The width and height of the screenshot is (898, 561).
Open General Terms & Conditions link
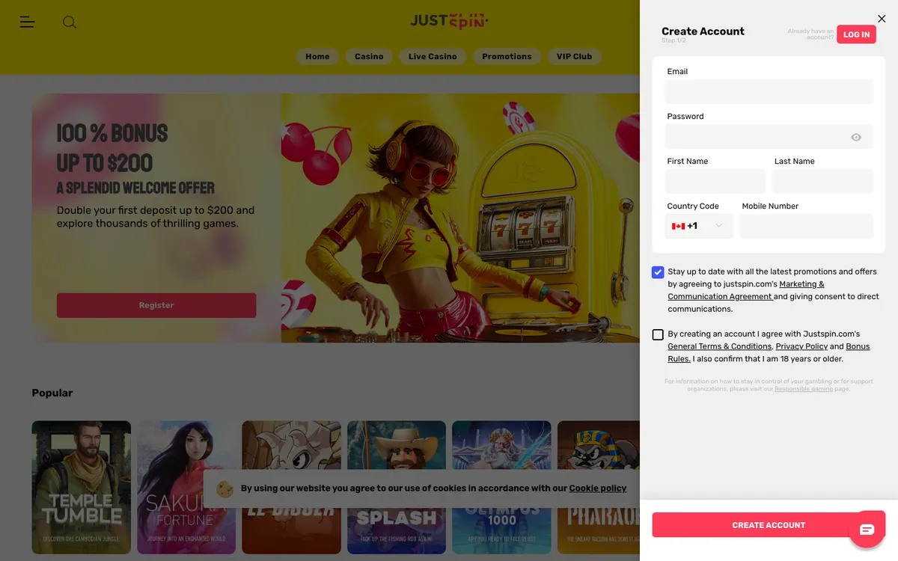point(719,346)
